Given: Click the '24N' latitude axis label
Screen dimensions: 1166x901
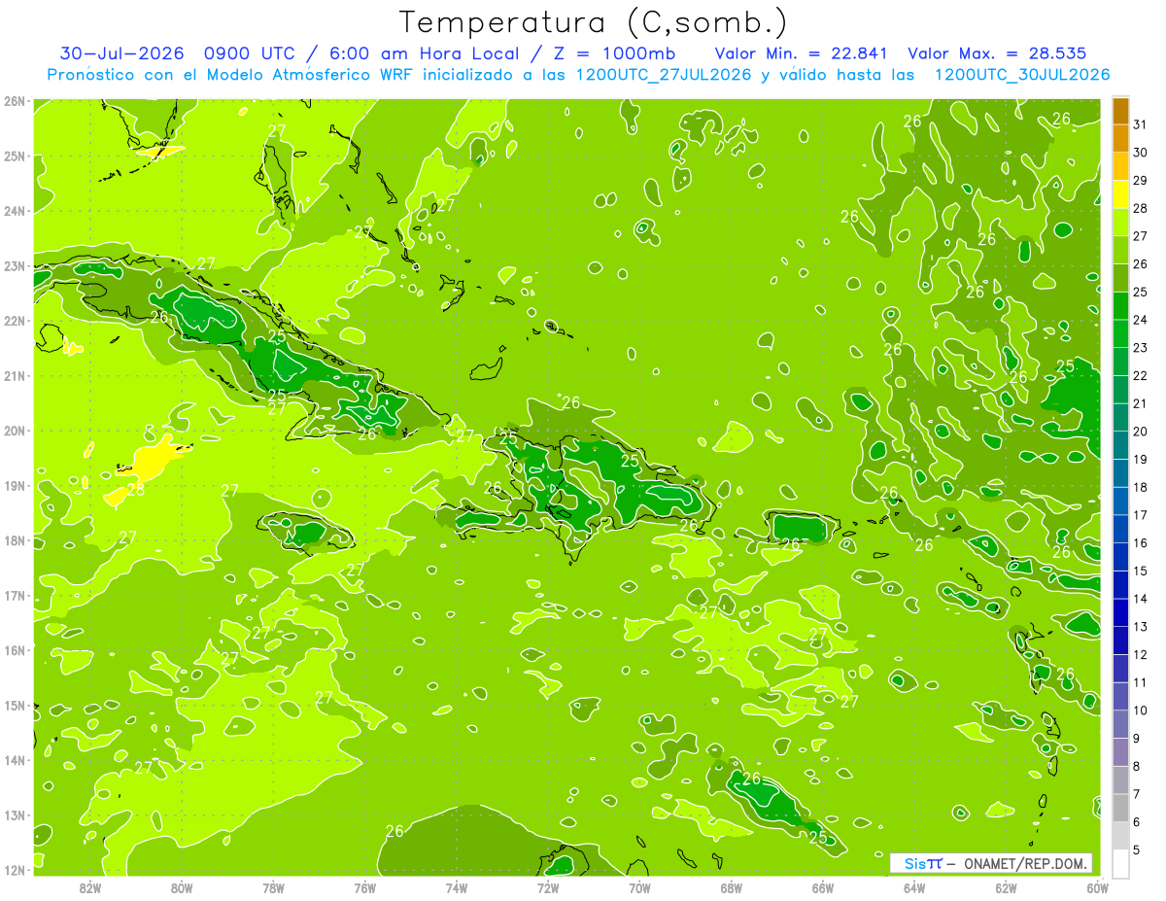Looking at the screenshot, I should 14,211.
